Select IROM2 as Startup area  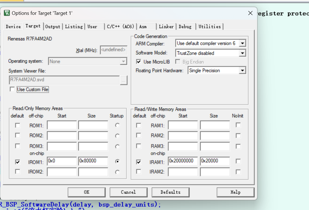point(117,172)
